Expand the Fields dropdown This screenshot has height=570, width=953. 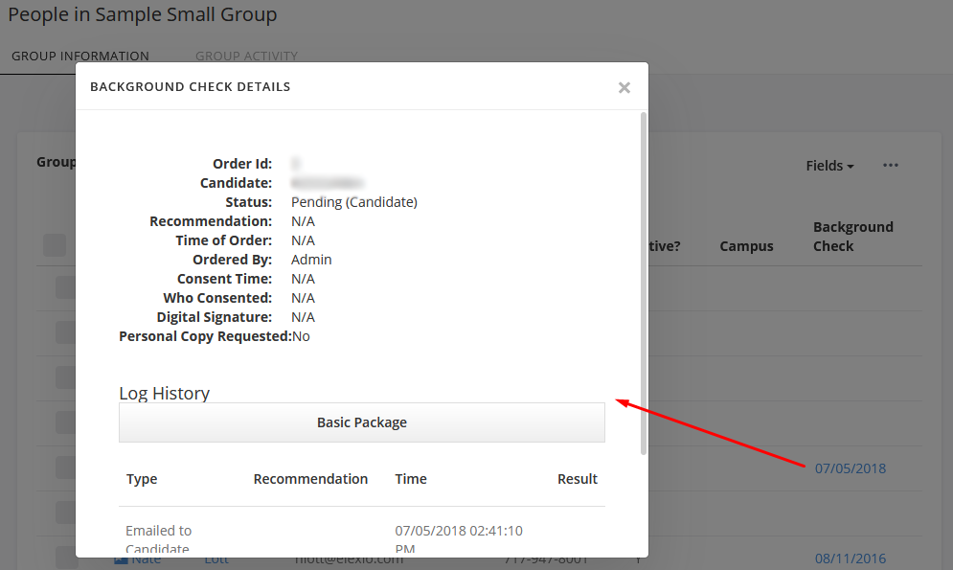point(829,166)
